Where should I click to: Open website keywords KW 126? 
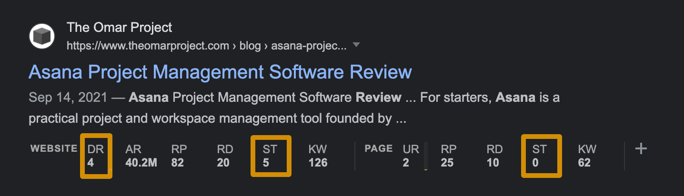[x=318, y=163]
